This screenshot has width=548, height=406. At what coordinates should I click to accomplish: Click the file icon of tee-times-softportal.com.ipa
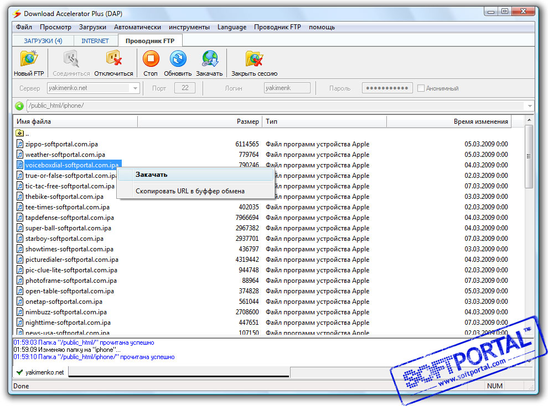(20, 207)
